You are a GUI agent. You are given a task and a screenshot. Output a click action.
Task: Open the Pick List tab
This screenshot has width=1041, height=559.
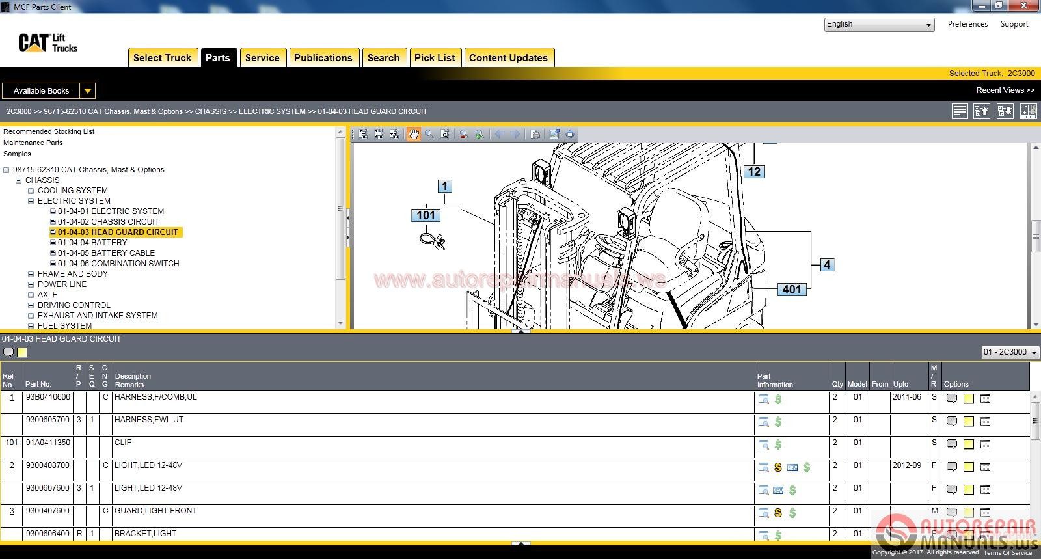tap(435, 58)
